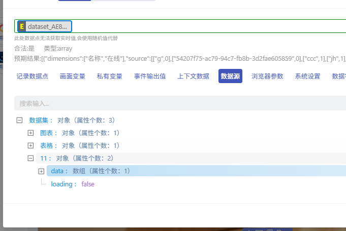Screen dimensions: 346x231
Task: Select the data 数组 tree row
Action: pos(197,171)
